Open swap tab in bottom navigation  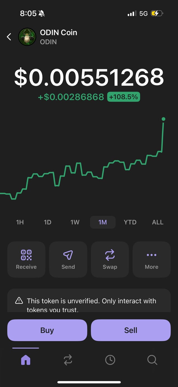(68, 360)
